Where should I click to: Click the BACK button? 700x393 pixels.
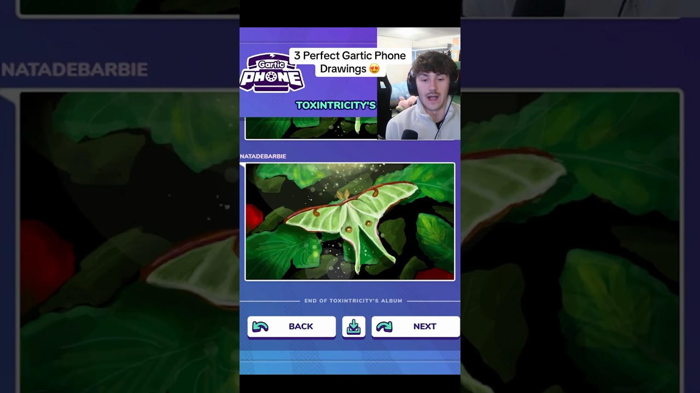pyautogui.click(x=291, y=326)
